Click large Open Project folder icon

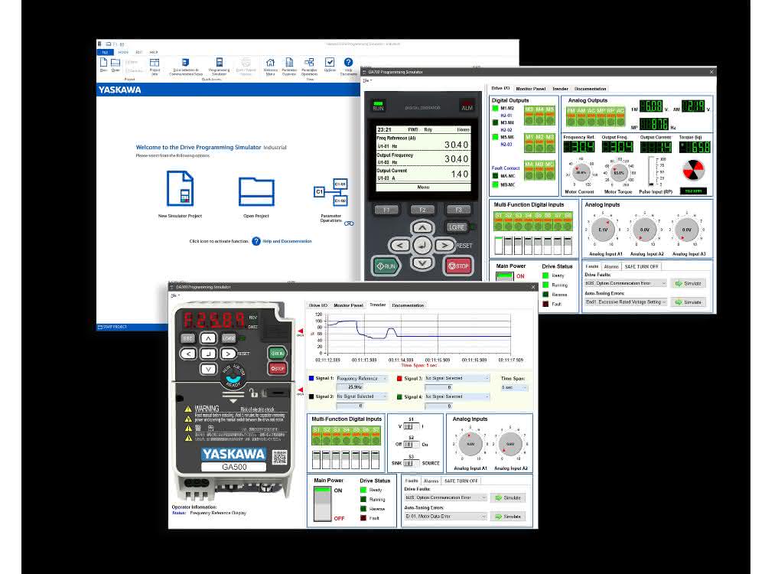[x=256, y=192]
